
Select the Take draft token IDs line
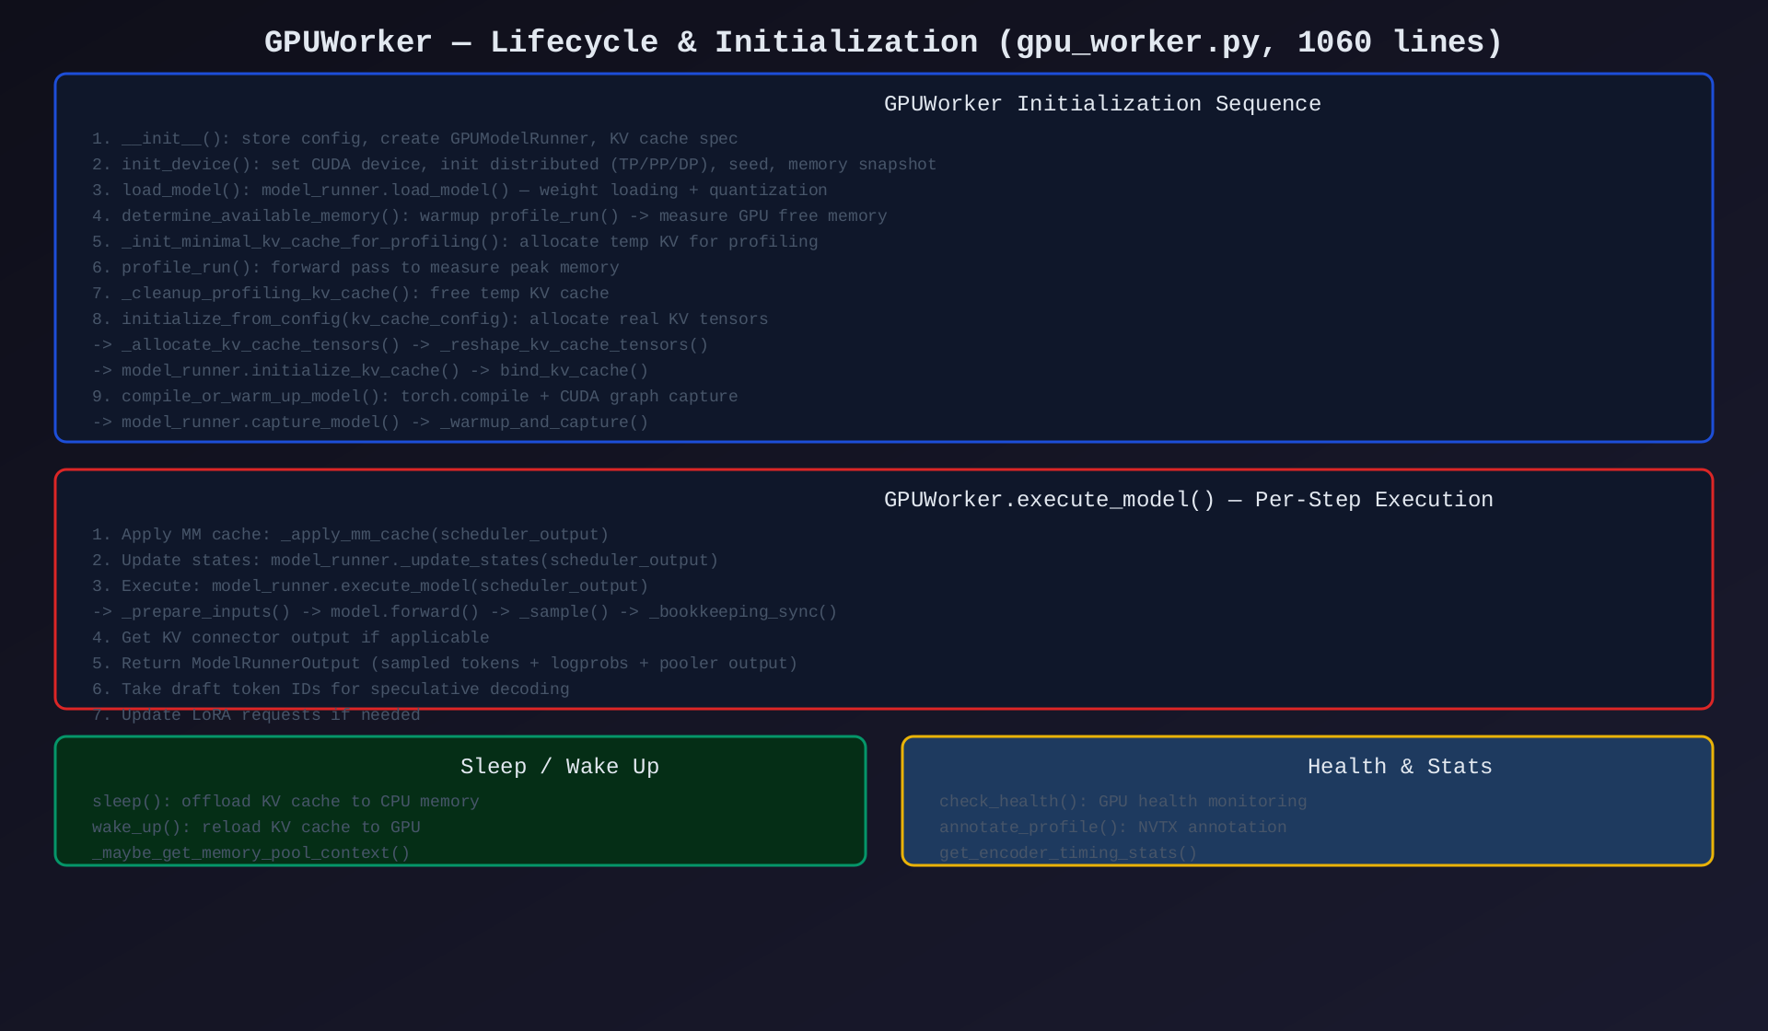pos(331,689)
